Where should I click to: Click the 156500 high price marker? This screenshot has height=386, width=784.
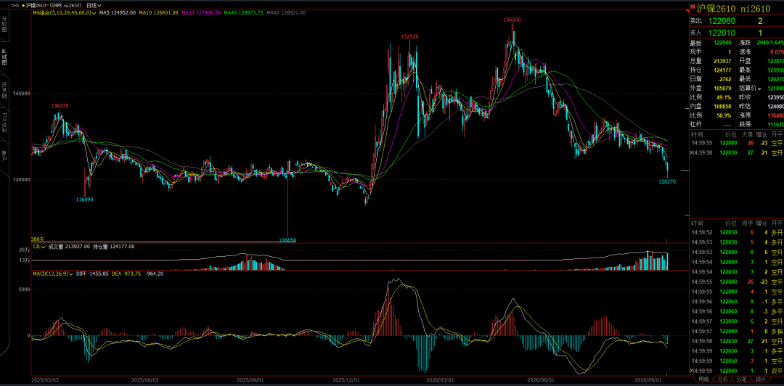pyautogui.click(x=513, y=20)
